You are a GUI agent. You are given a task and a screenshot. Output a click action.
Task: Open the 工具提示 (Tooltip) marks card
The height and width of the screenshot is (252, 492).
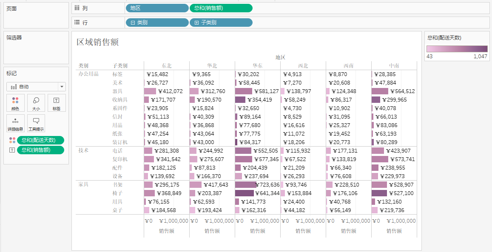coord(36,123)
